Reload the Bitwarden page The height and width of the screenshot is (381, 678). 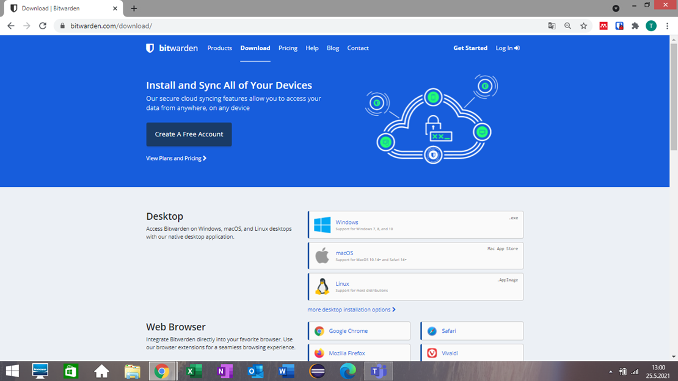point(42,26)
